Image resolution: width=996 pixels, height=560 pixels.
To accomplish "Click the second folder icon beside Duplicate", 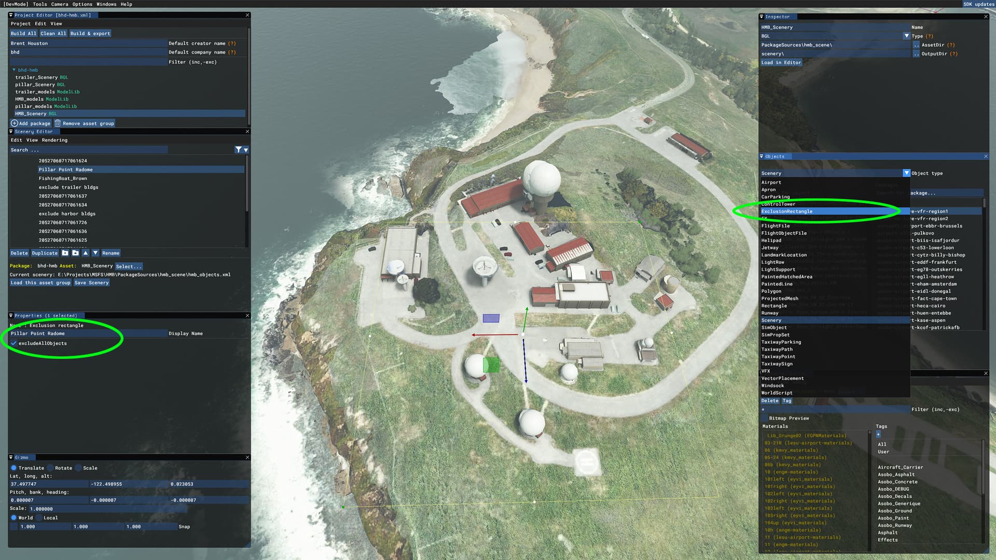I will click(76, 253).
